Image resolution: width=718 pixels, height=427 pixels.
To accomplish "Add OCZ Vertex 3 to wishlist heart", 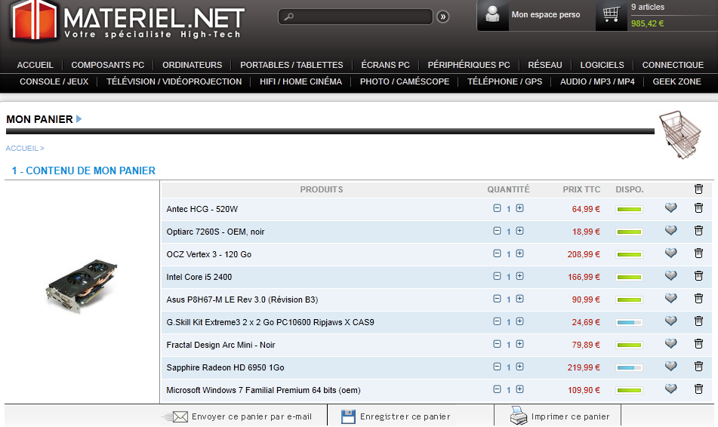I will pyautogui.click(x=670, y=254).
